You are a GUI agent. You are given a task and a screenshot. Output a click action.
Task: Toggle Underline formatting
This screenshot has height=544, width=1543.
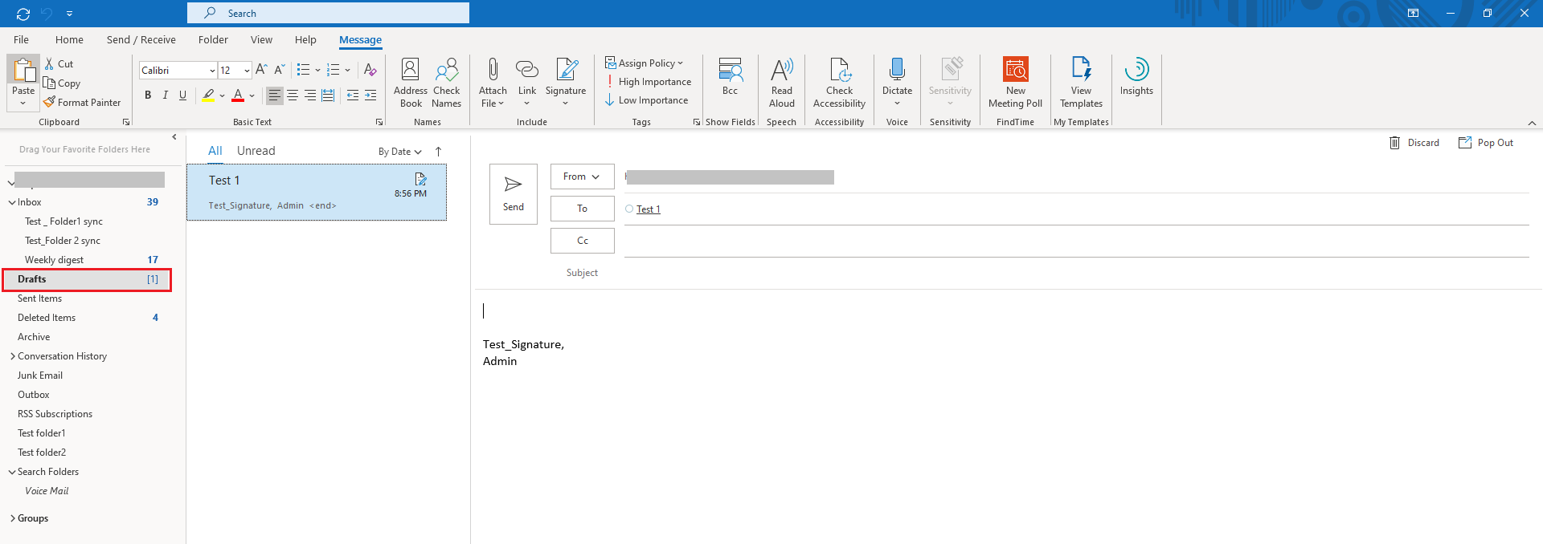(183, 95)
